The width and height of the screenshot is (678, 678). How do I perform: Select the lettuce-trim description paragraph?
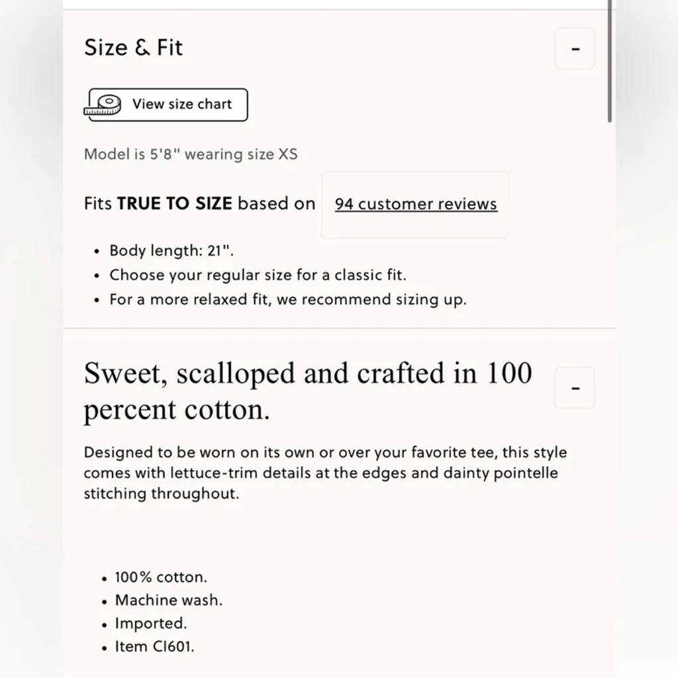324,473
